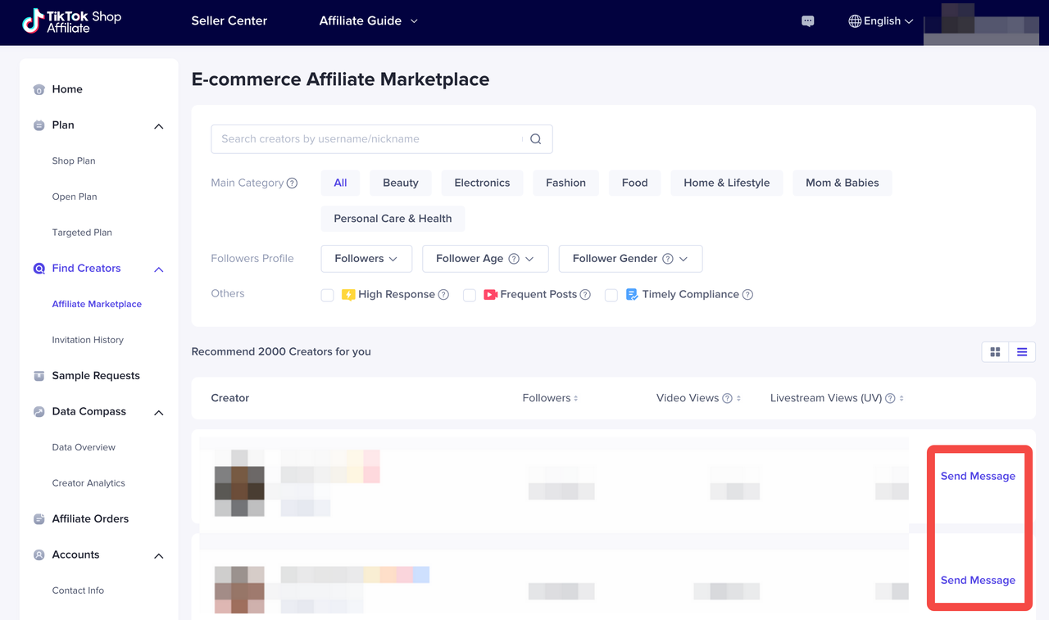Click Main Category help question icon
The height and width of the screenshot is (620, 1049).
click(x=293, y=183)
